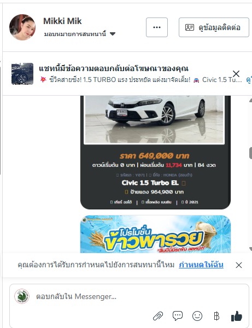The height and width of the screenshot is (328, 252).
Task: Expand the มอบหมายการสนทนานี้ dropdown arrow
Action: click(113, 34)
